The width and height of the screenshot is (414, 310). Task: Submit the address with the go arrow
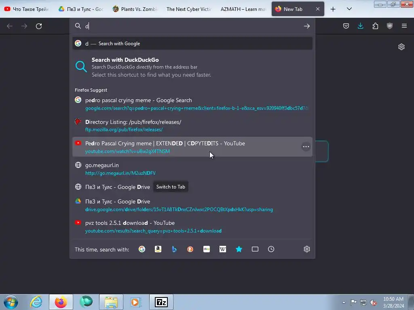pos(306,26)
